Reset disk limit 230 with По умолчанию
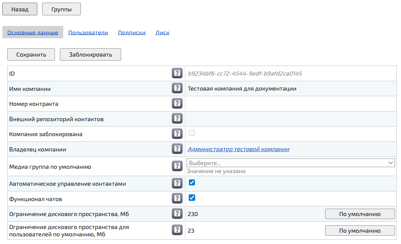 [360, 214]
